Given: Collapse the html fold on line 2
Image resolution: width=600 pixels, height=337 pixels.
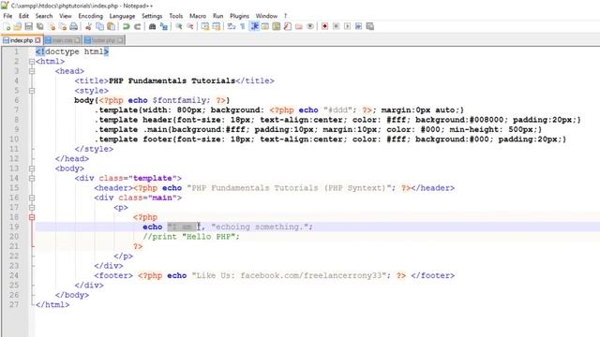Looking at the screenshot, I should click(x=32, y=62).
